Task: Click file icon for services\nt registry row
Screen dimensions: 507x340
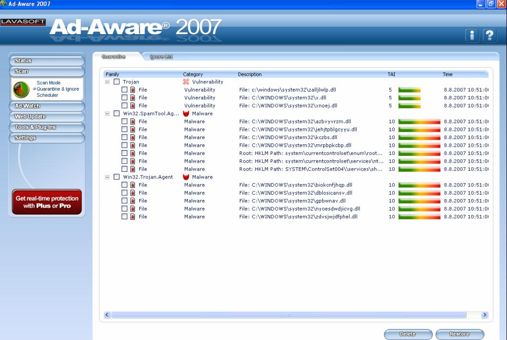Action: 133,161
